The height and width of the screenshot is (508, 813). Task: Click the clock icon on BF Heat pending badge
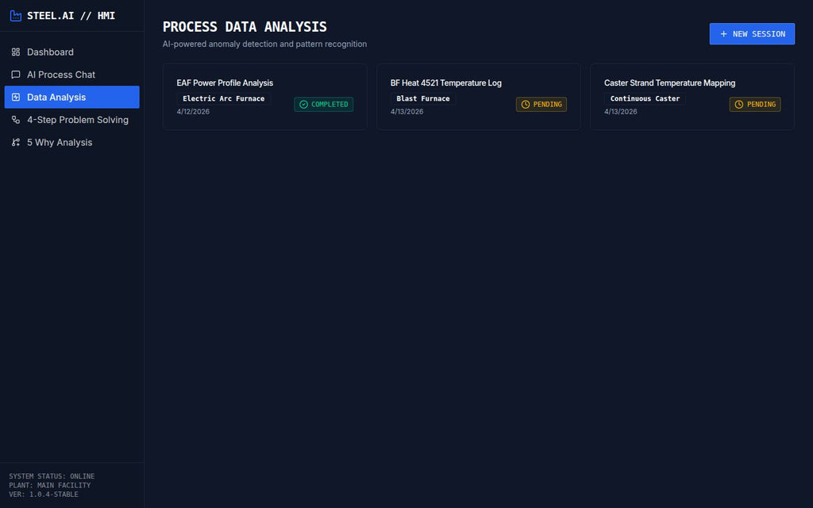[524, 104]
